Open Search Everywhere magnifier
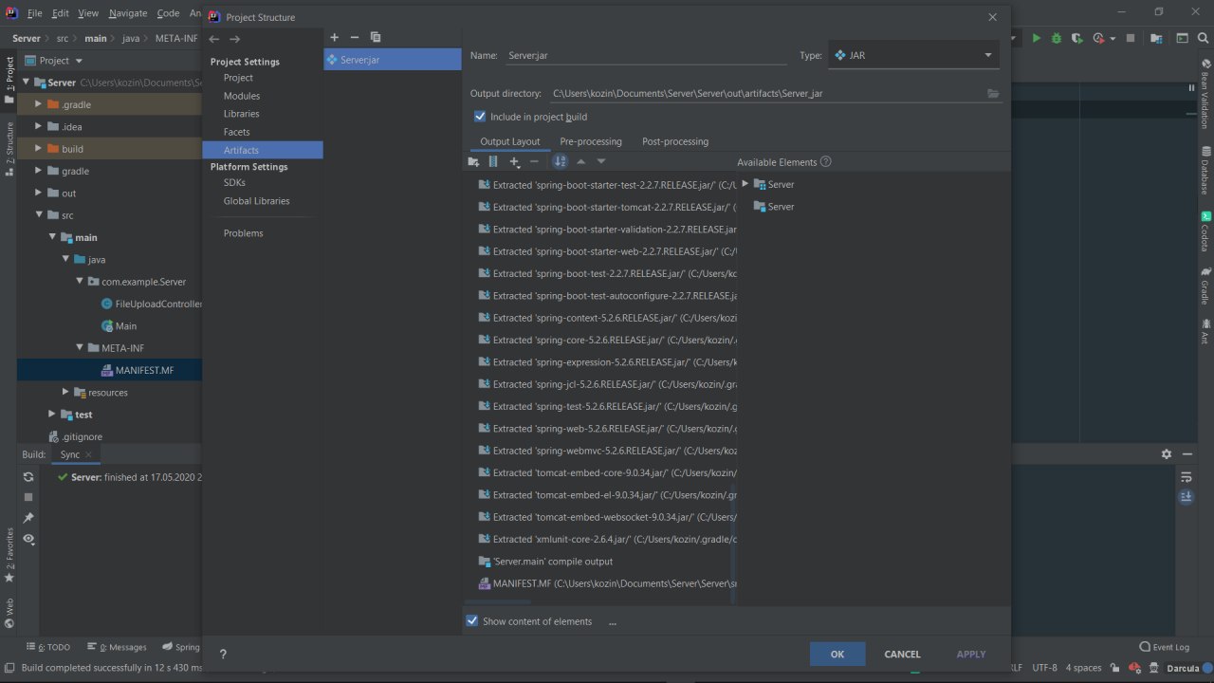The width and height of the screenshot is (1214, 683). click(1204, 38)
